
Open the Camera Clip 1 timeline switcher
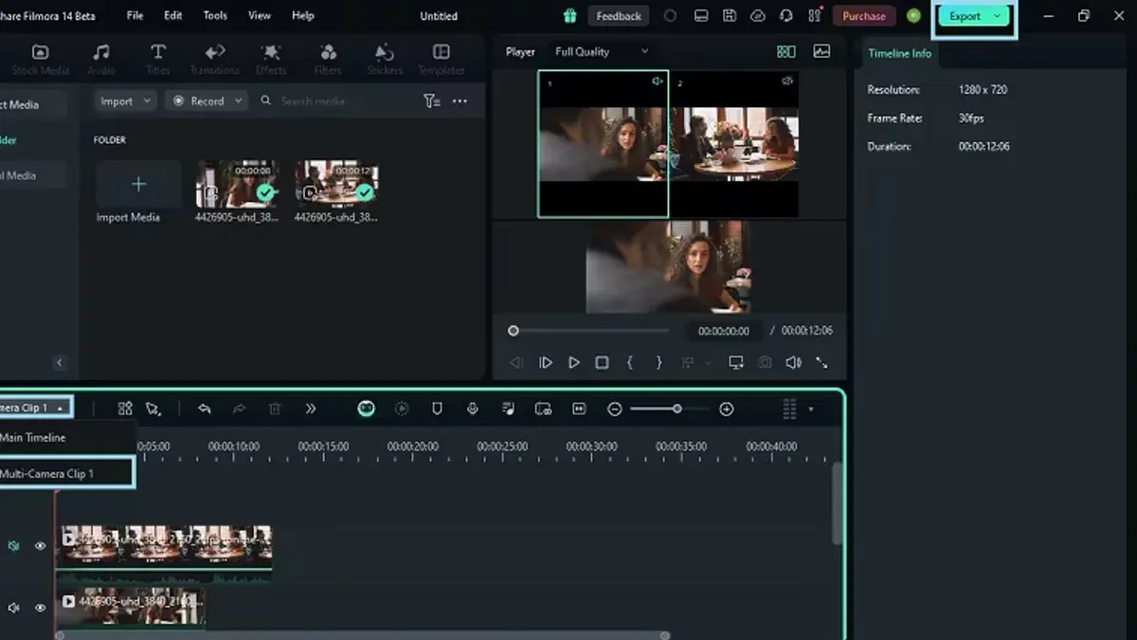pos(34,409)
